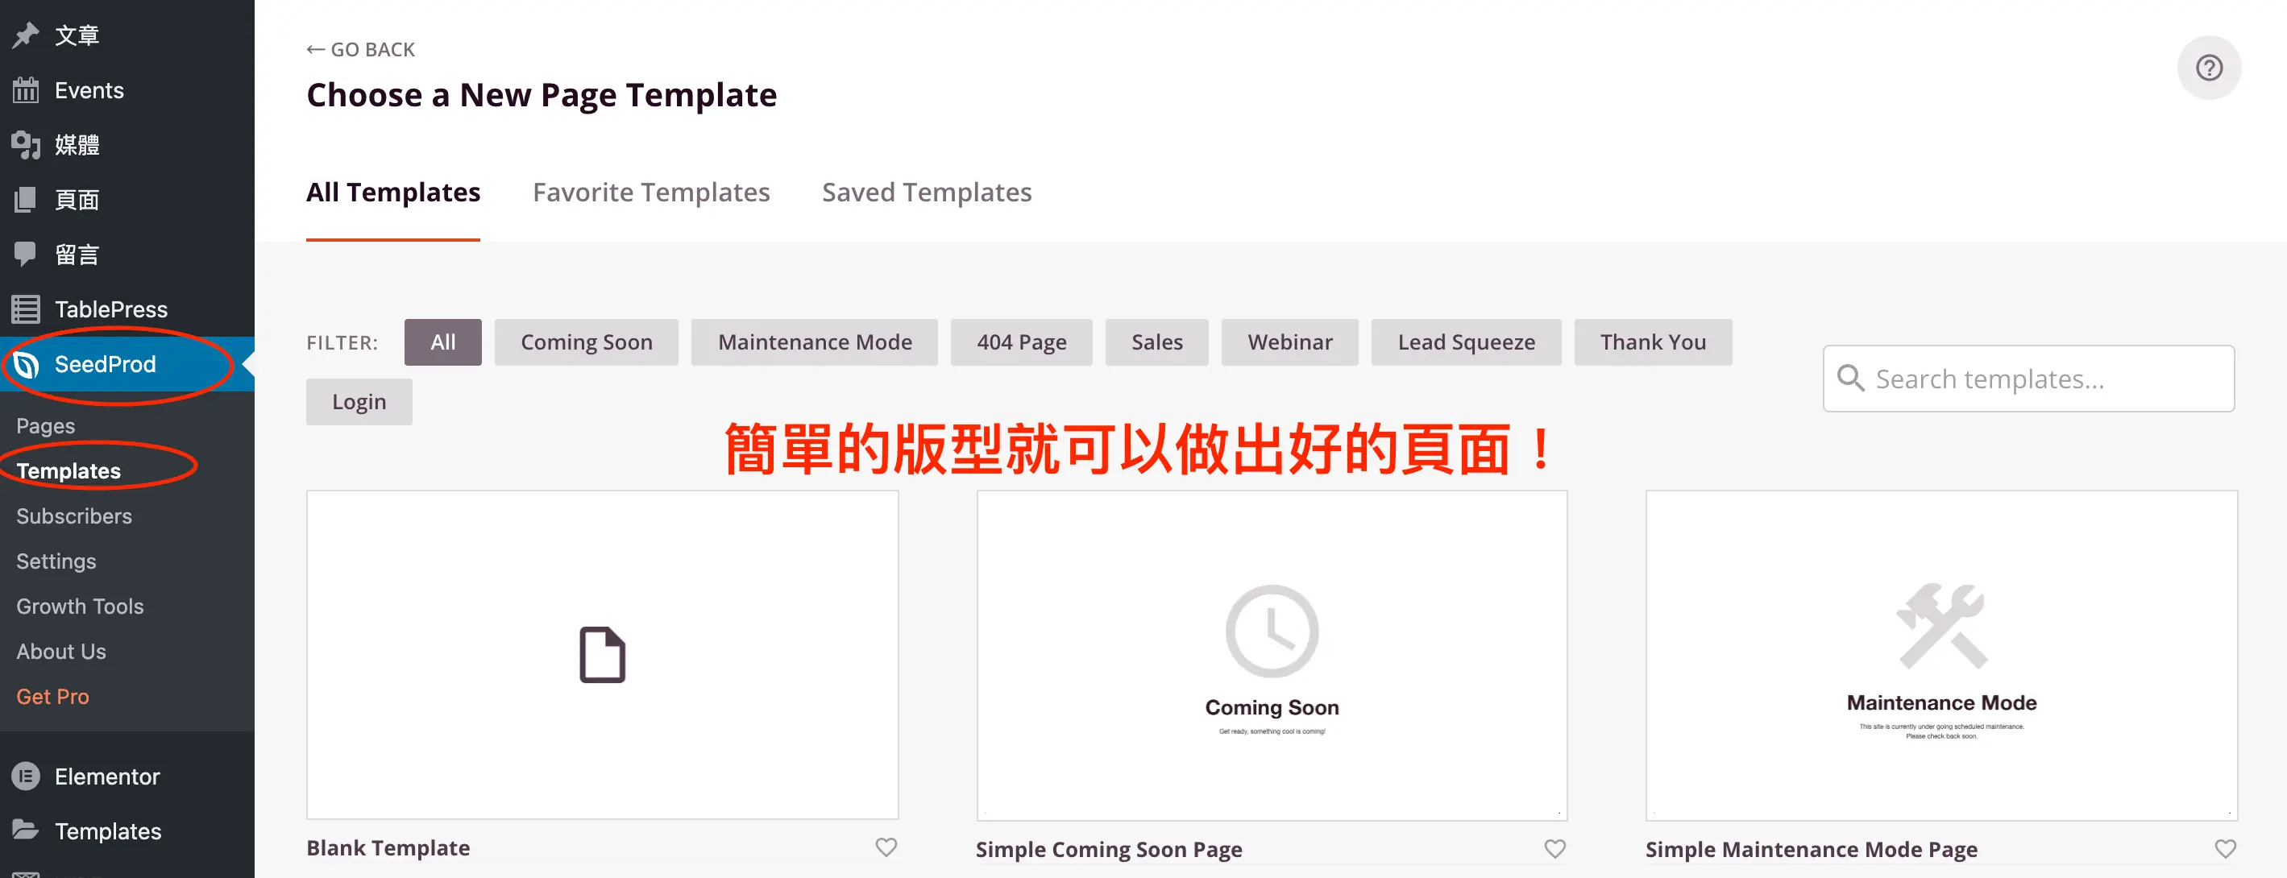Favorite the Blank Template with heart
The image size is (2287, 878).
[x=885, y=847]
